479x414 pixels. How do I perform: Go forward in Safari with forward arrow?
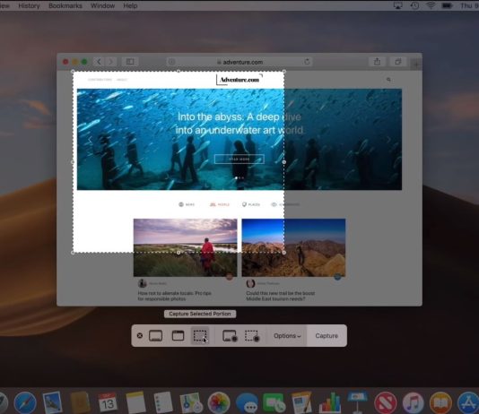pos(111,62)
